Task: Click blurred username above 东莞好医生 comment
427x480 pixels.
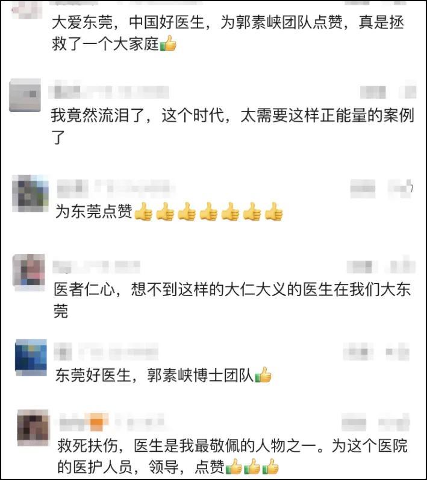Action: [x=107, y=352]
